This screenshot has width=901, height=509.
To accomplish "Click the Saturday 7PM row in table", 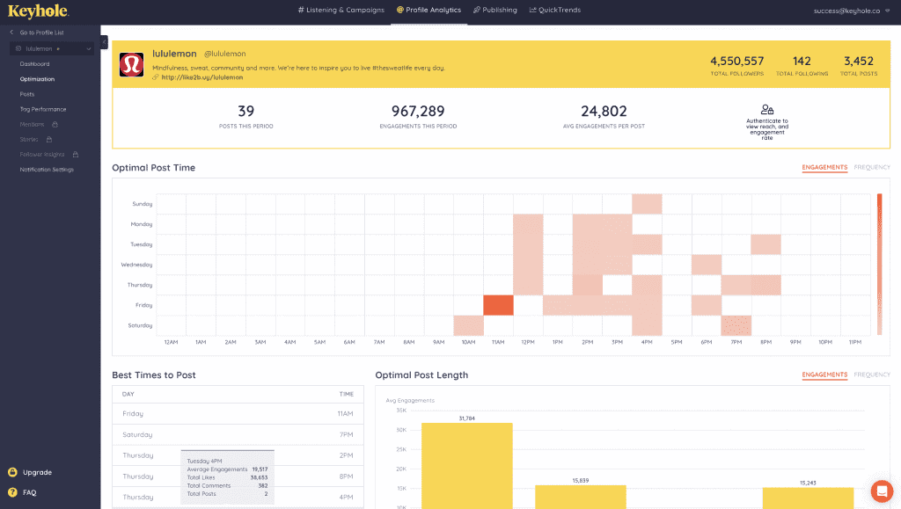I will (x=238, y=434).
